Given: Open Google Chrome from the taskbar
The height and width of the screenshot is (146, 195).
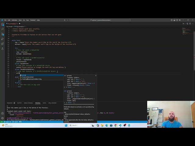Looking at the screenshot, I should [116, 125].
